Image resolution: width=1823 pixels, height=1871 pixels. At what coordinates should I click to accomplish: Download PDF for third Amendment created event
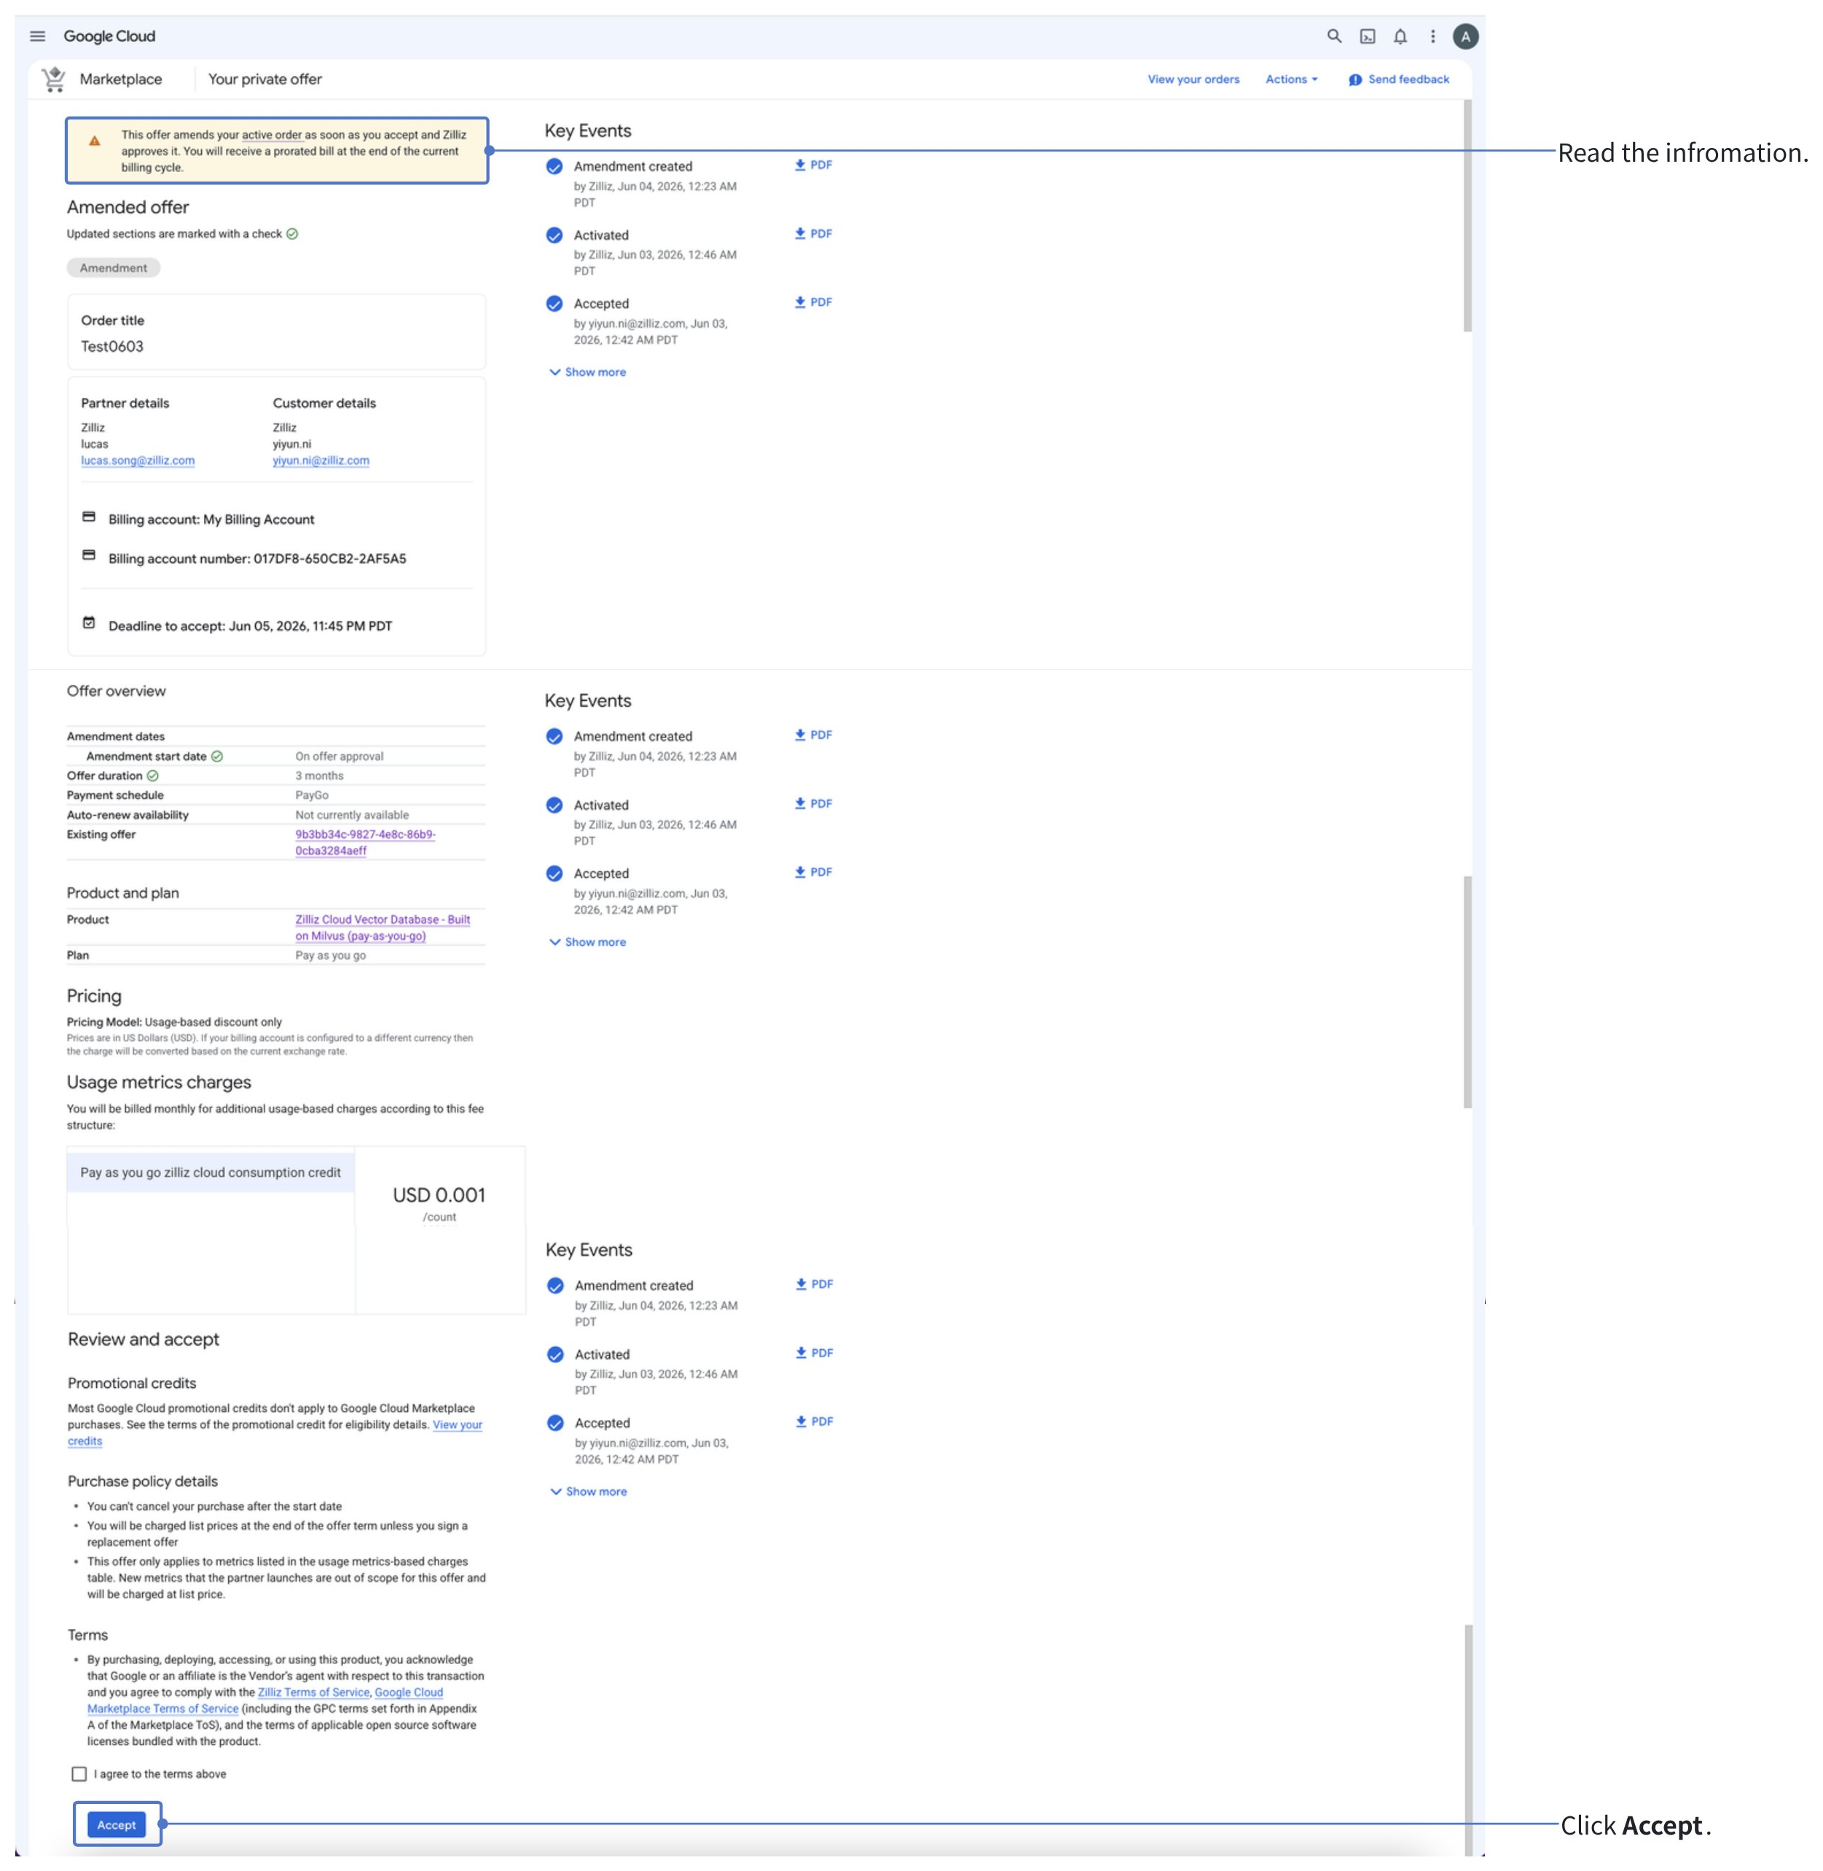(814, 1284)
